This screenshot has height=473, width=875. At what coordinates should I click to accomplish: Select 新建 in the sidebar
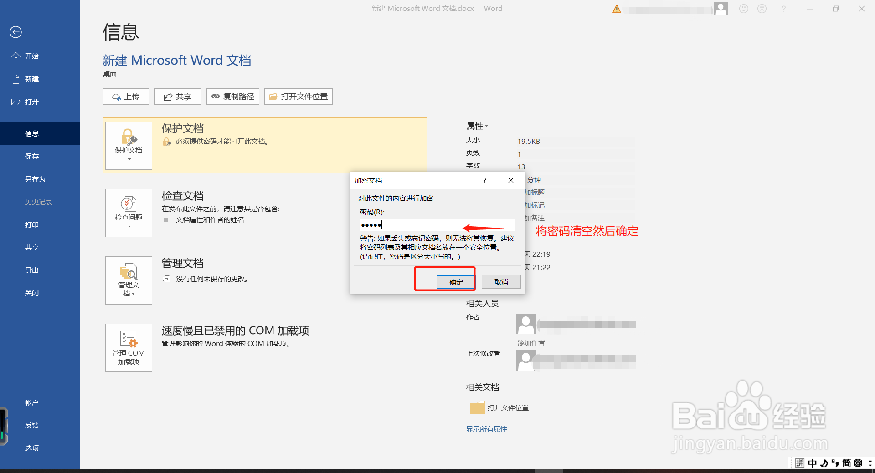point(40,79)
